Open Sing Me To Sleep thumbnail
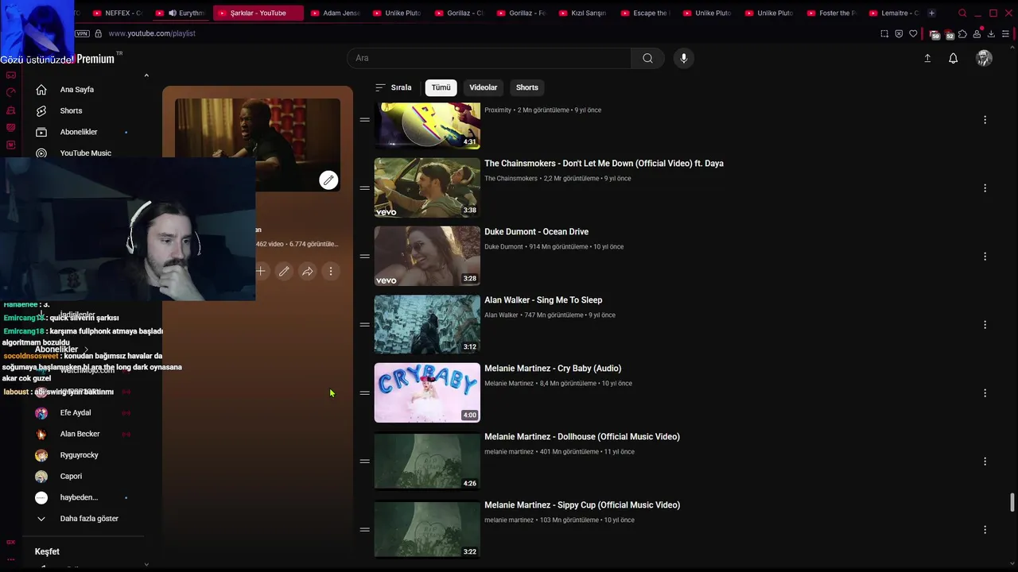 (427, 324)
